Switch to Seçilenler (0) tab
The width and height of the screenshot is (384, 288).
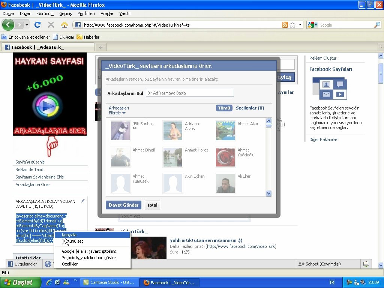[250, 108]
